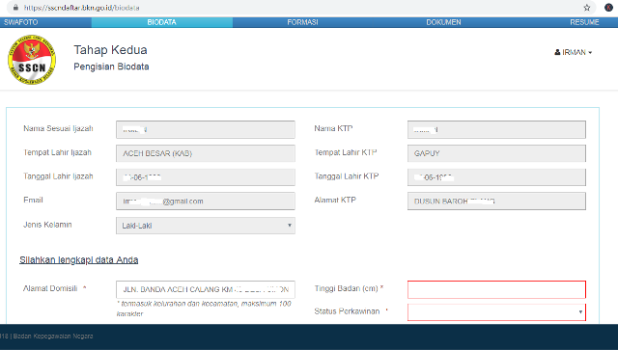This screenshot has width=618, height=350.
Task: Click the 'Badan Kepegawaian Negara' footer text
Action: pos(53,337)
